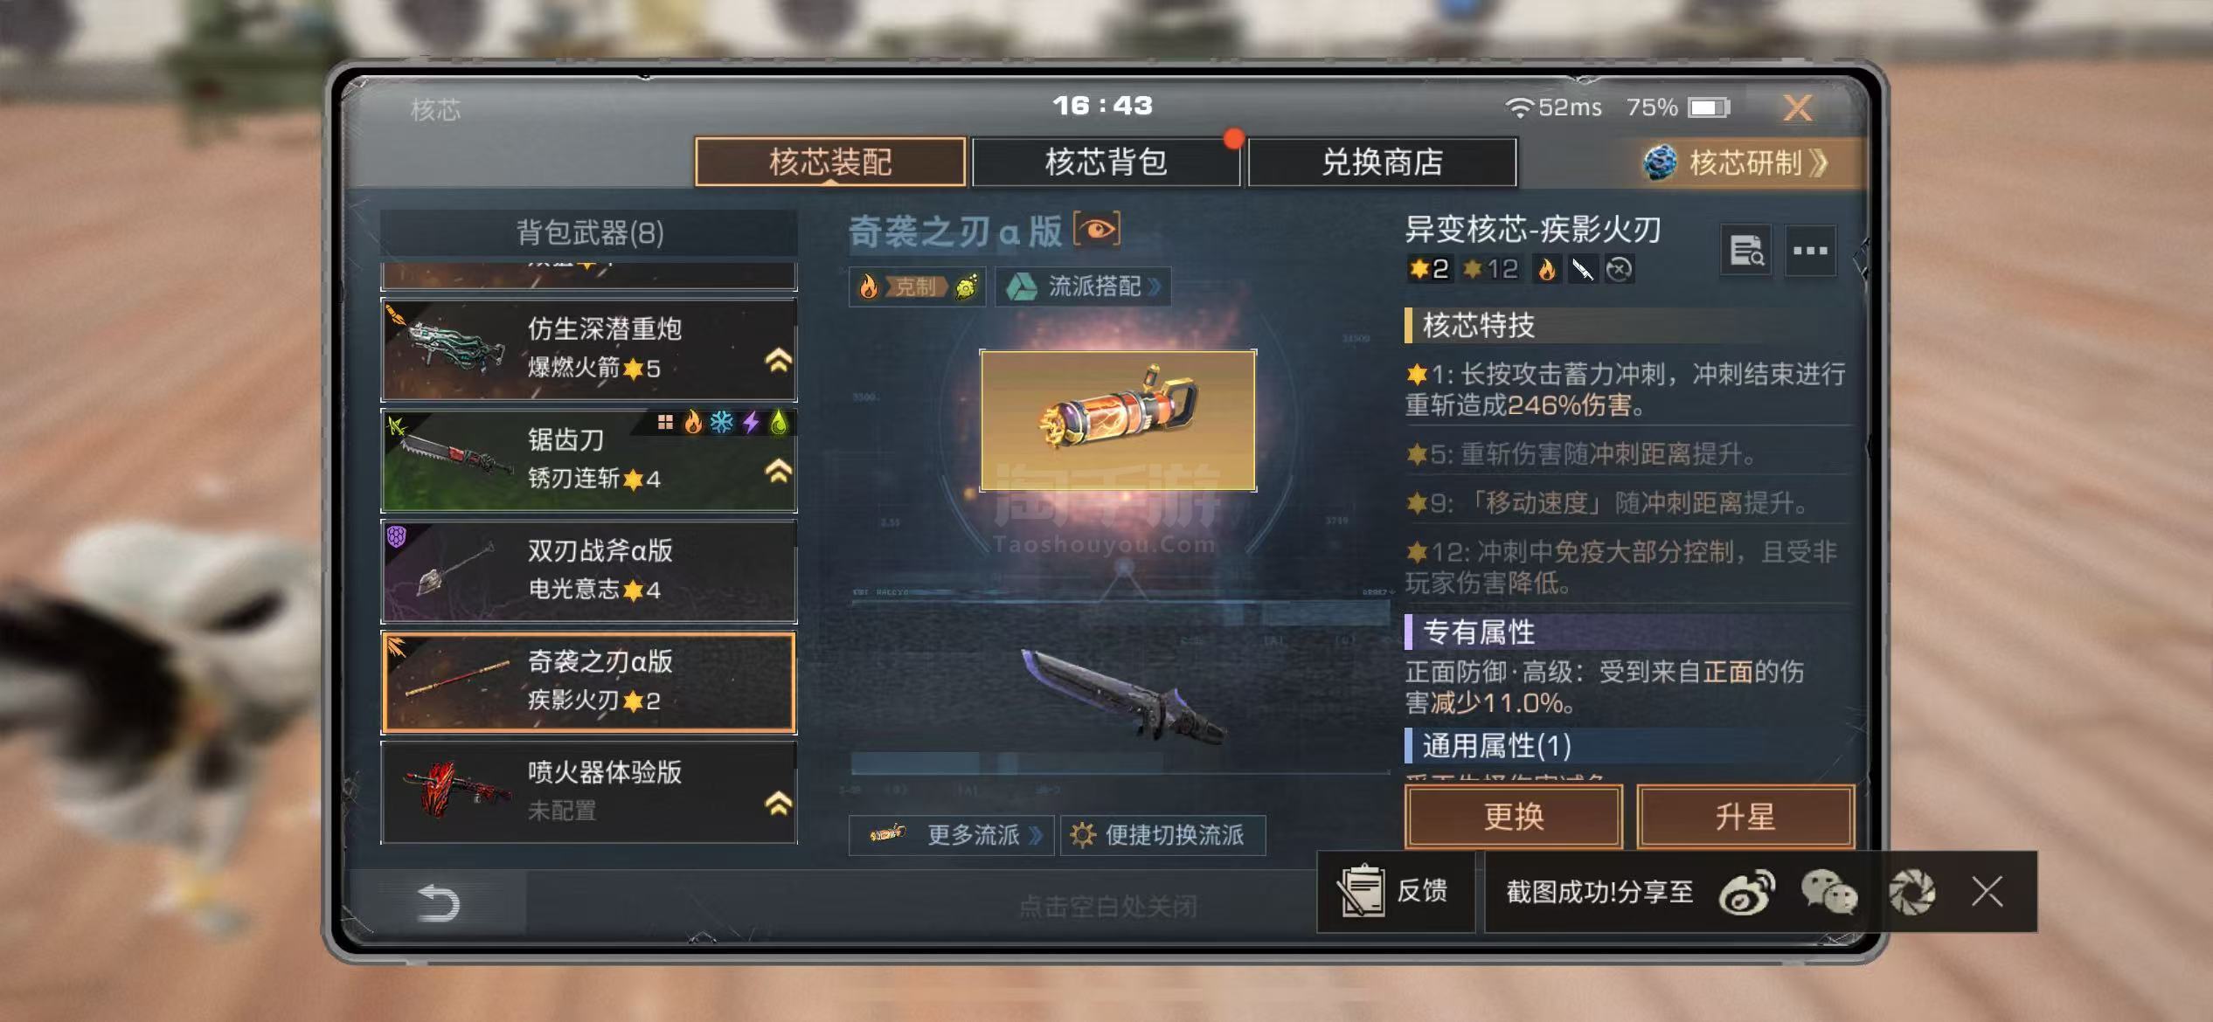Tap the back arrow icon
2213x1022 pixels.
point(438,903)
